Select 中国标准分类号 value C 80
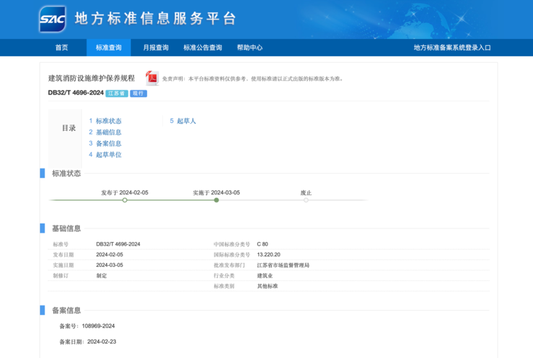Viewport: 533px width, 358px height. click(x=262, y=244)
